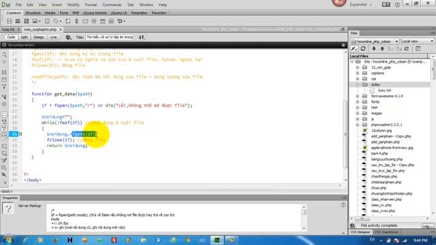The width and height of the screenshot is (436, 245).
Task: Click the Get Files down arrow icon
Action: pos(374,48)
